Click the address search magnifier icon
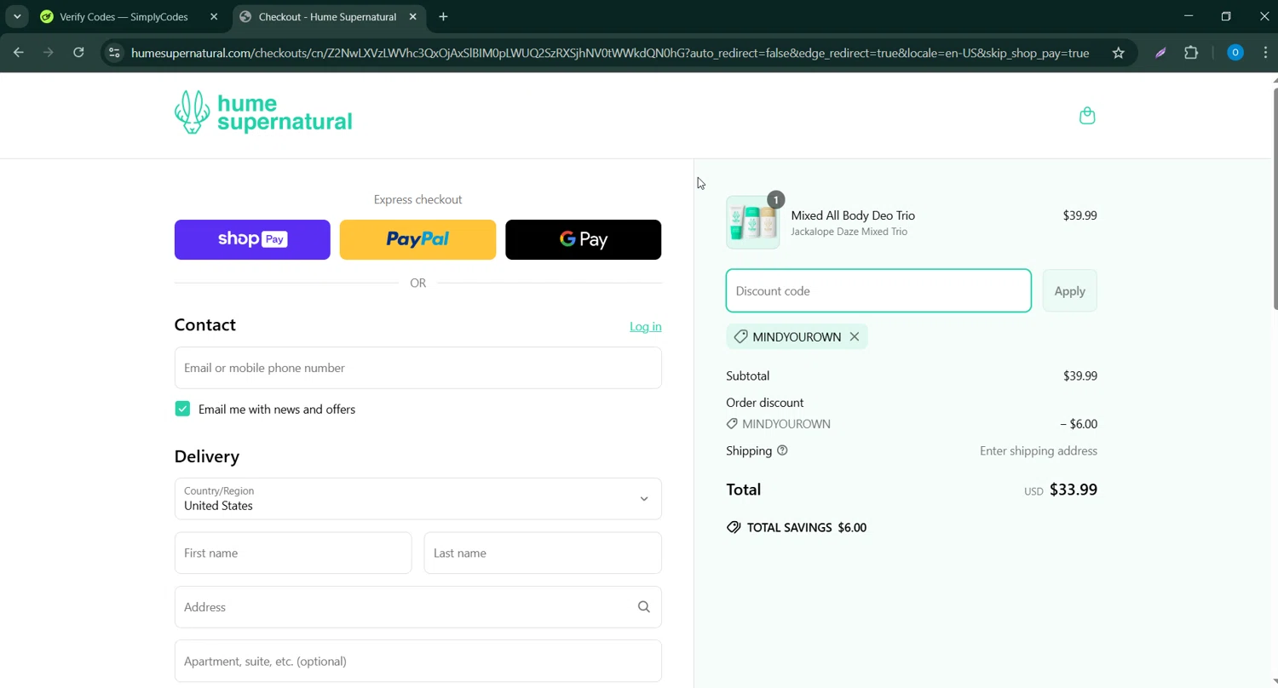 [x=644, y=607]
